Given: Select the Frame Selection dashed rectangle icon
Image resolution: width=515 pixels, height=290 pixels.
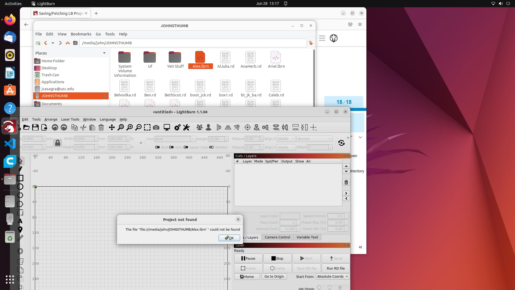Looking at the screenshot, I should pyautogui.click(x=147, y=128).
